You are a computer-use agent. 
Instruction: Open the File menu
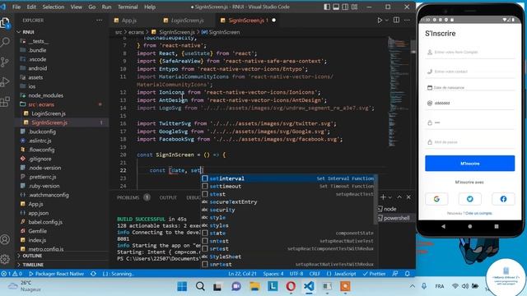16,7
